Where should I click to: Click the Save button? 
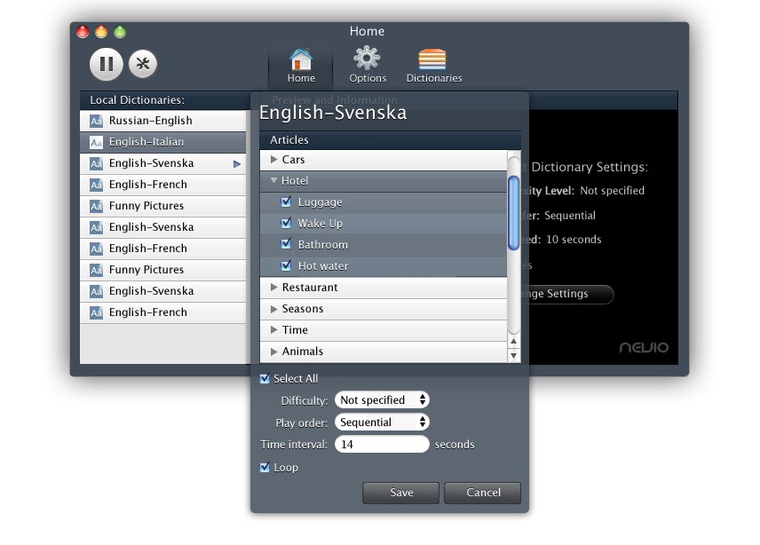pos(400,493)
